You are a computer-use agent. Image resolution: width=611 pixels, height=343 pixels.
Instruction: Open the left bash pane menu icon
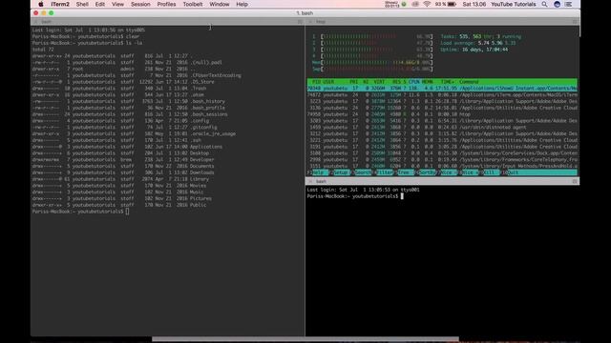(x=300, y=22)
